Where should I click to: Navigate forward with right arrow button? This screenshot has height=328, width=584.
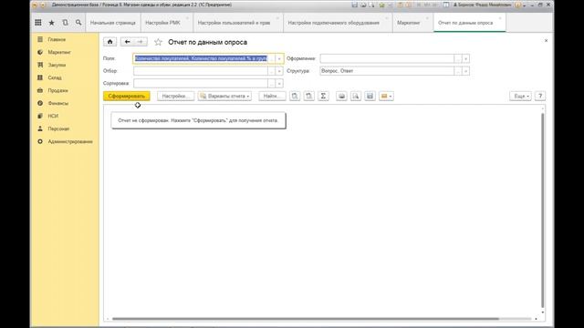[141, 42]
